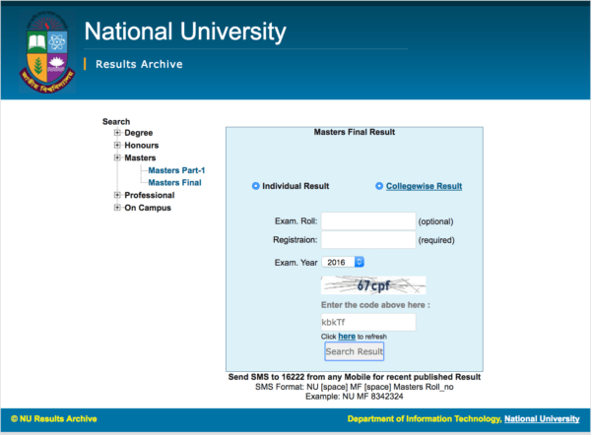Open the Exam. Year dropdown
Viewport: 591px width, 435px height.
point(343,262)
